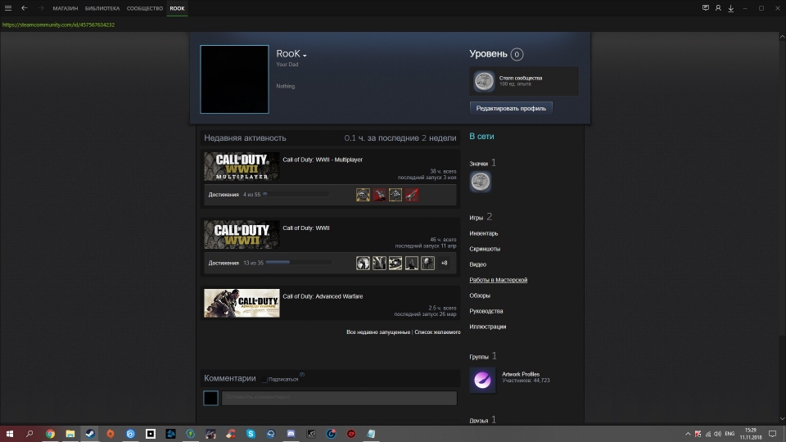This screenshot has height=442, width=786.
Task: Open Call of Duty: WWII game banner
Action: [242, 235]
